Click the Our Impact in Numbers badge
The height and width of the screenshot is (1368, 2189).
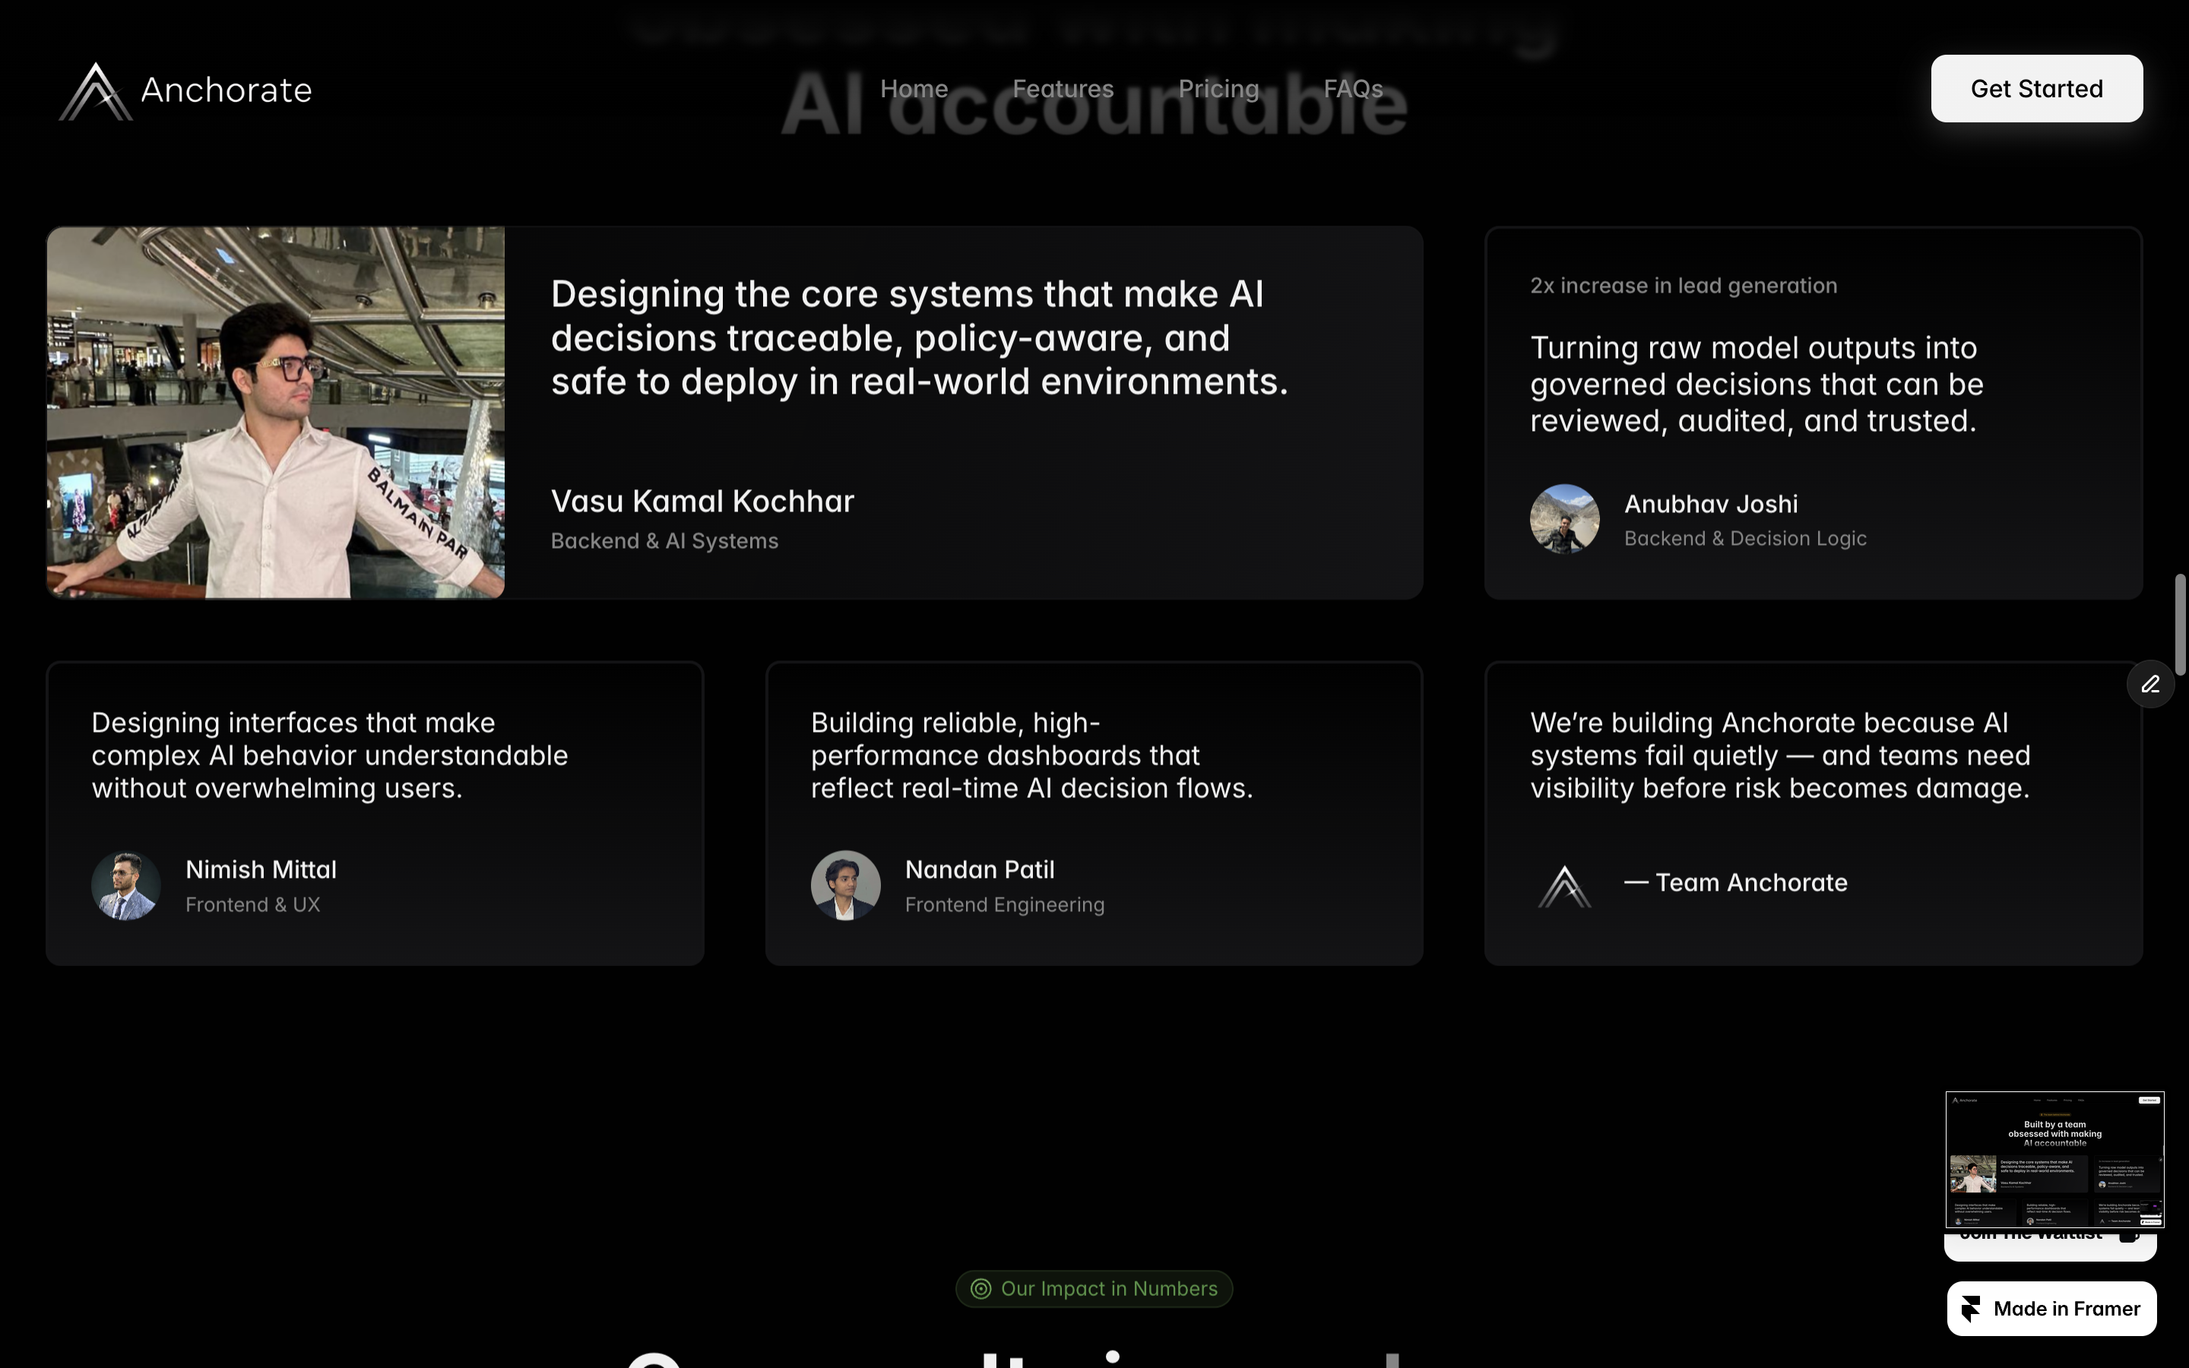[x=1094, y=1288]
